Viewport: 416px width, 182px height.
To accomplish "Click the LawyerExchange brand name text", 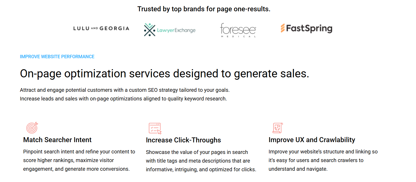I will point(176,30).
